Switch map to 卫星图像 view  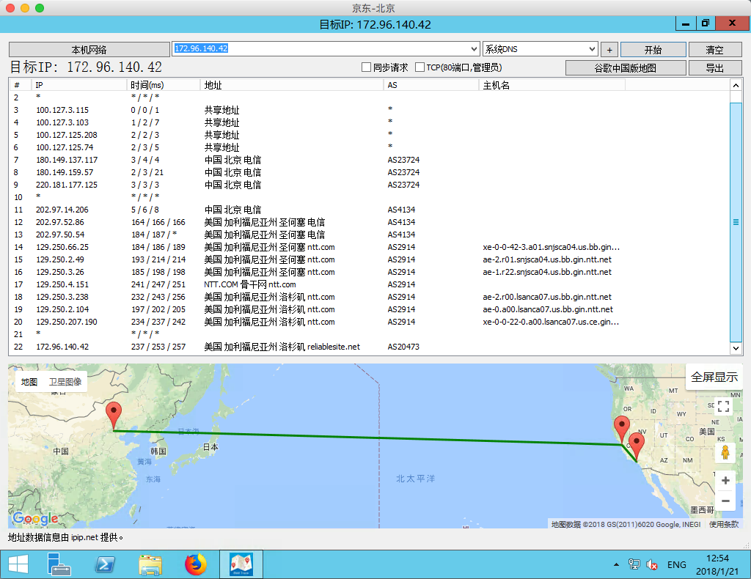[x=65, y=382]
